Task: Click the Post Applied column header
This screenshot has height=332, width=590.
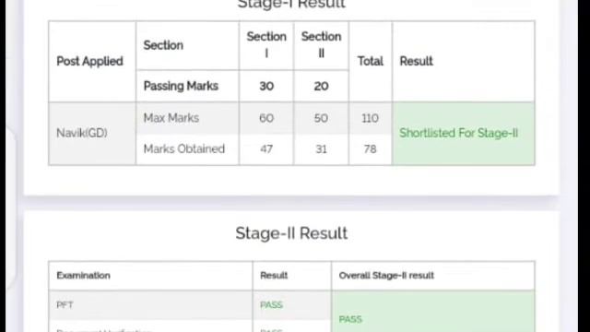Action: coord(92,62)
